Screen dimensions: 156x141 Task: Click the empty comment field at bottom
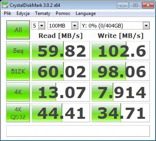[78, 131]
